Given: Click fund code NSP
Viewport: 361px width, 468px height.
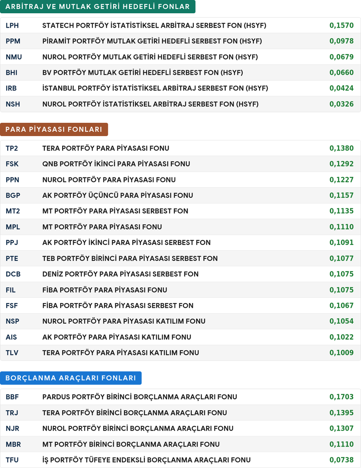Looking at the screenshot, I should click(x=13, y=321).
